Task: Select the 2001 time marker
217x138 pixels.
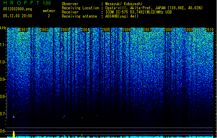Action: click(x=23, y=30)
